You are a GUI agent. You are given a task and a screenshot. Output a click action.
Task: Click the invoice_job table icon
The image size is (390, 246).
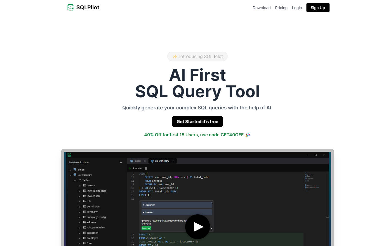tap(85, 196)
